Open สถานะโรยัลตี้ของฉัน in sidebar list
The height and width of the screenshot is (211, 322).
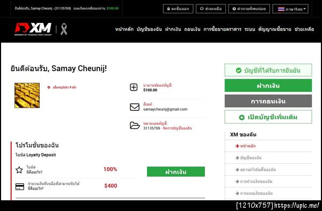pyautogui.click(x=255, y=170)
